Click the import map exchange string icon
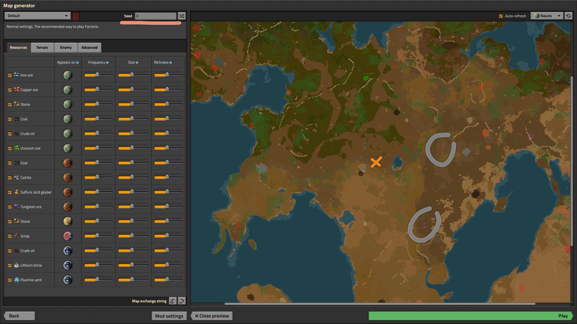 (x=173, y=301)
